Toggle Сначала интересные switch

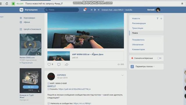[159, 58]
